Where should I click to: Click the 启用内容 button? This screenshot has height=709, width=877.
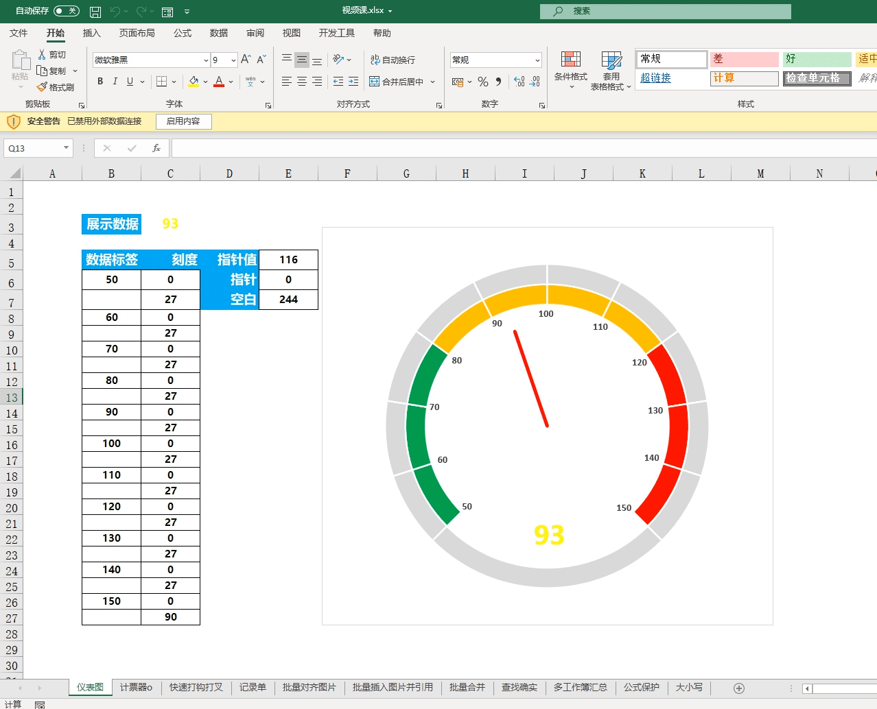click(x=183, y=121)
